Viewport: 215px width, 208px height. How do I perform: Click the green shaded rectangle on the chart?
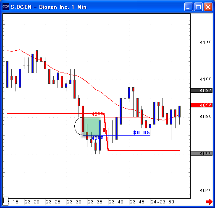92,126
